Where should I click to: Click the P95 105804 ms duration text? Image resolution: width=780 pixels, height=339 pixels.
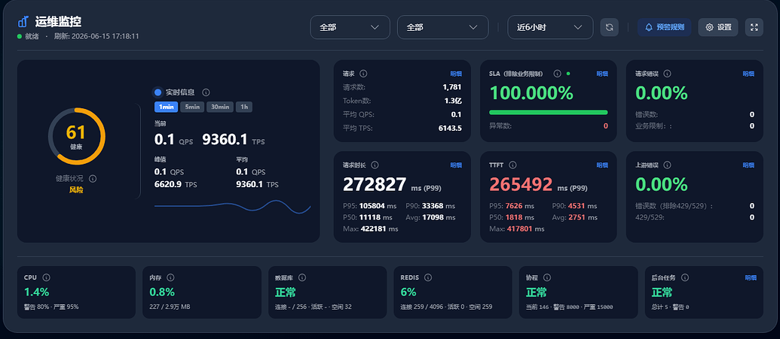pos(369,205)
